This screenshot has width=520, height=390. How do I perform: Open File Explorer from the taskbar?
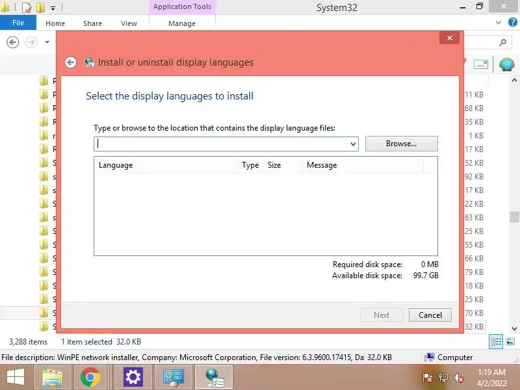tap(53, 378)
